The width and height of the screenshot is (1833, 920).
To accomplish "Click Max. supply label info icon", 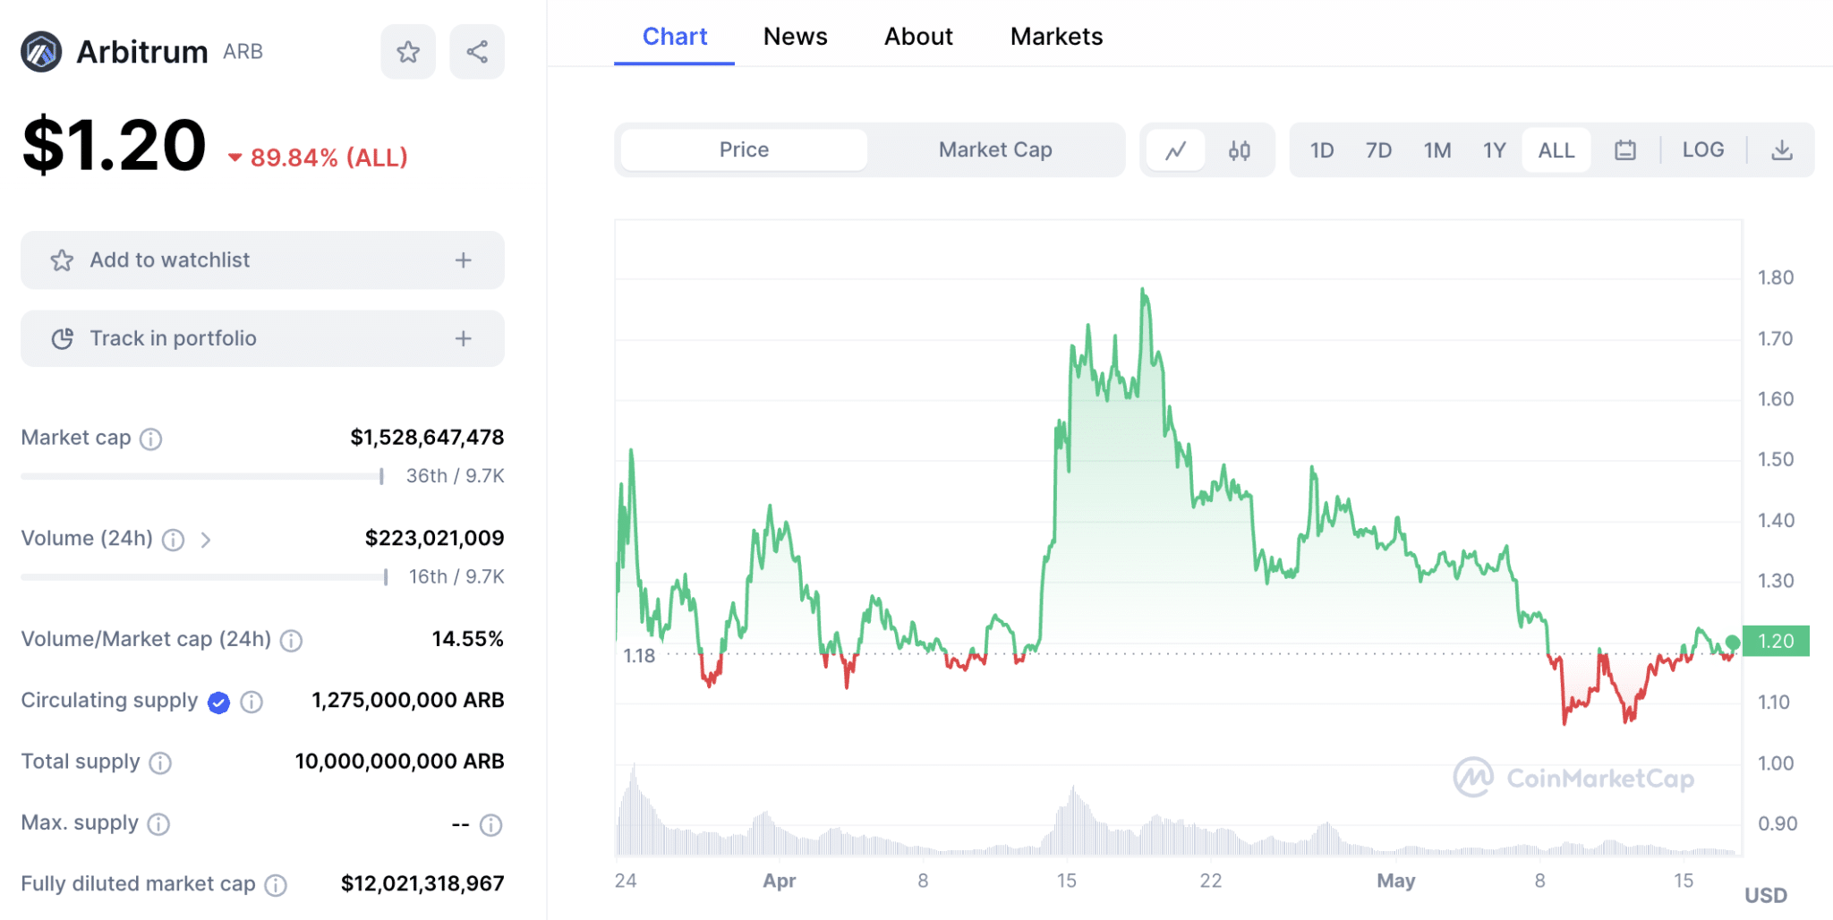I will click(158, 824).
